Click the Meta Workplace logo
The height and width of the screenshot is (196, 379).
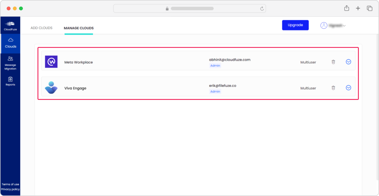coord(51,62)
